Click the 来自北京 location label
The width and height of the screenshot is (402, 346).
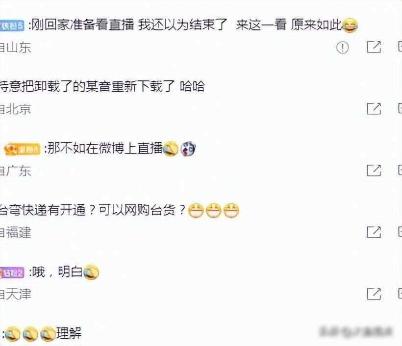tap(15, 109)
